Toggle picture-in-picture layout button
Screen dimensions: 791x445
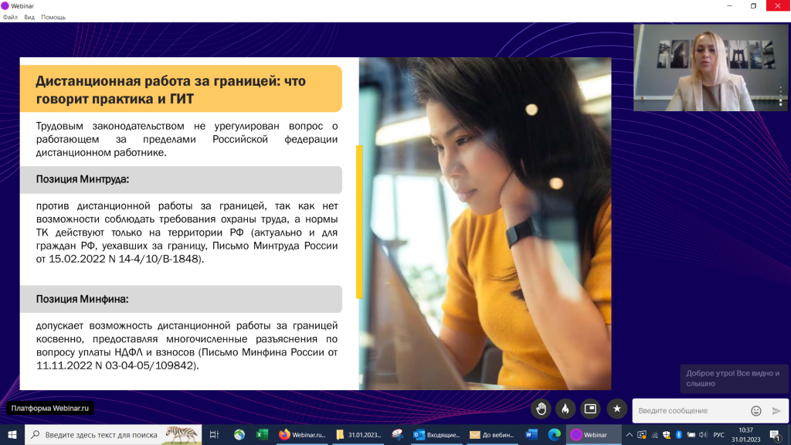point(590,409)
